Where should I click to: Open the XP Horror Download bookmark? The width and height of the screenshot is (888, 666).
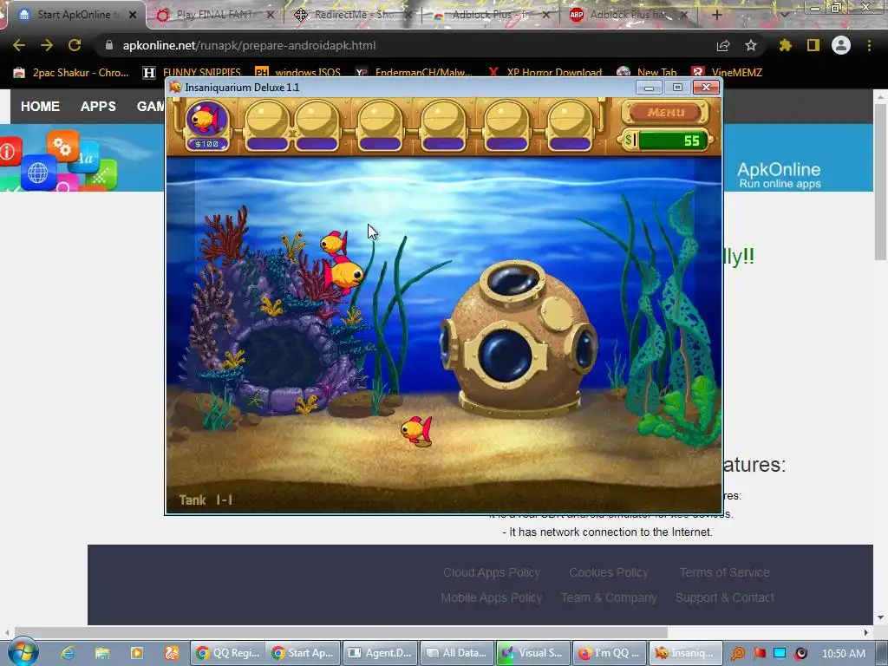[545, 73]
